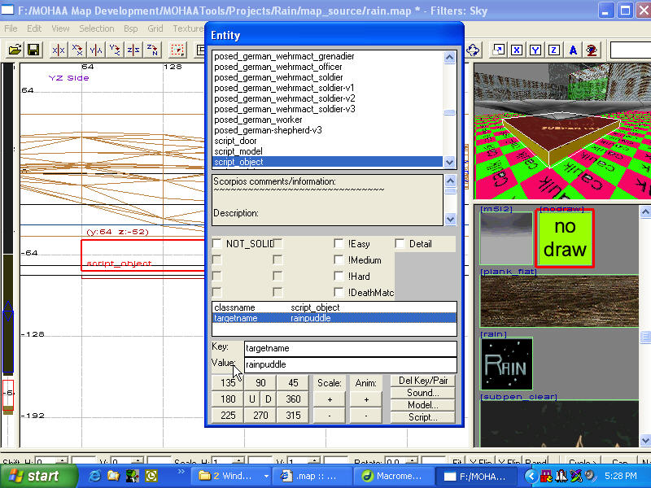651x488 pixels.
Task: Click the X view toolbar button
Action: point(517,50)
